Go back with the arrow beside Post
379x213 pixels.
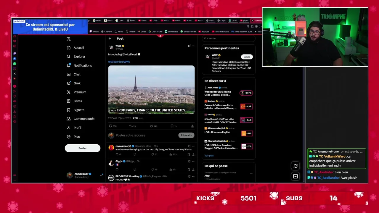tap(110, 38)
